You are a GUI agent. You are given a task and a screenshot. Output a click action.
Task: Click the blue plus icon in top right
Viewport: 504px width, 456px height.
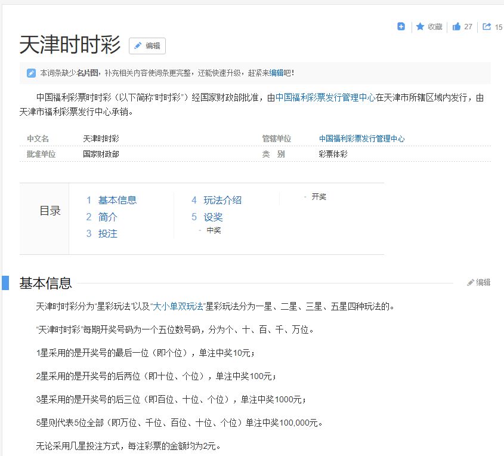click(401, 26)
